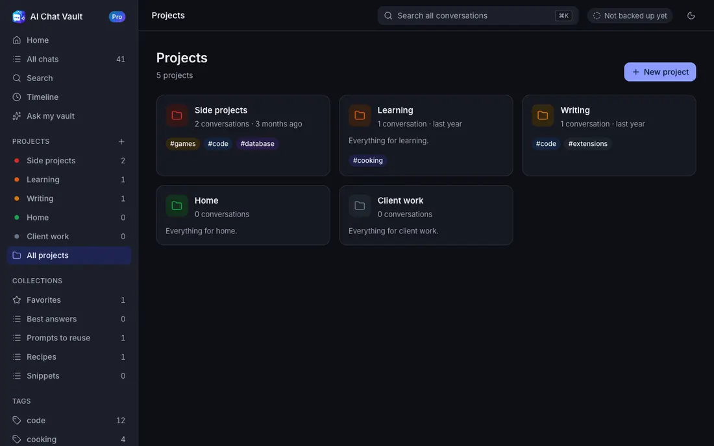Viewport: 714px width, 446px height.
Task: Click the Everything for home. description
Action: click(201, 231)
